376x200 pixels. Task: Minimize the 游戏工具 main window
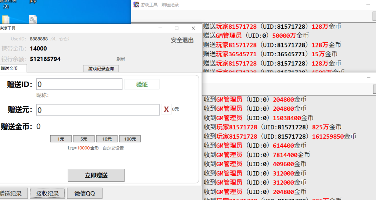(160, 28)
